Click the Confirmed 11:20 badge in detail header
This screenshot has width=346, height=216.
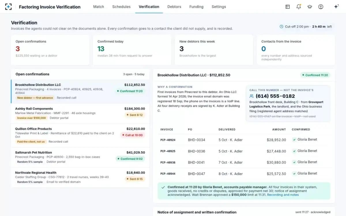tap(315, 75)
